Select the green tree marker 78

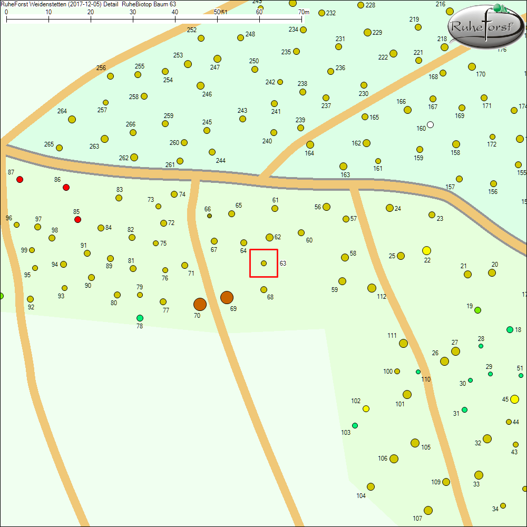click(x=140, y=318)
